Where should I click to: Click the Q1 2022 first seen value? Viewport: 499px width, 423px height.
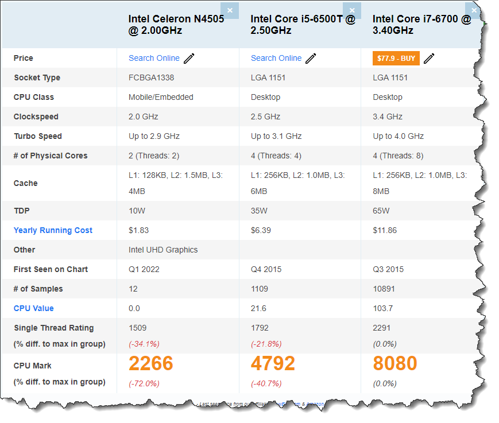tap(144, 269)
